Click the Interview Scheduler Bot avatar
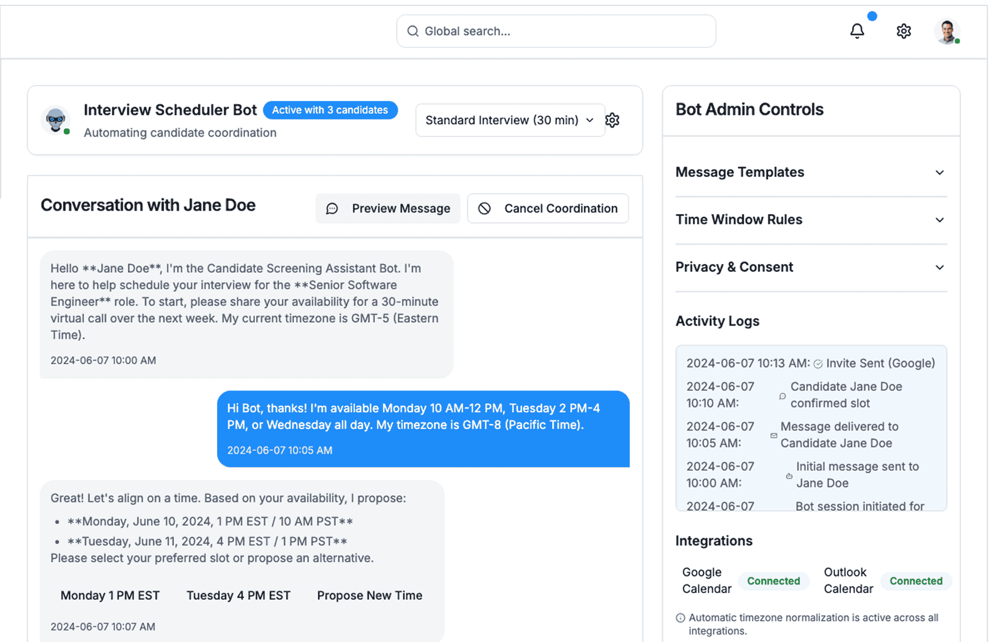 tap(56, 120)
